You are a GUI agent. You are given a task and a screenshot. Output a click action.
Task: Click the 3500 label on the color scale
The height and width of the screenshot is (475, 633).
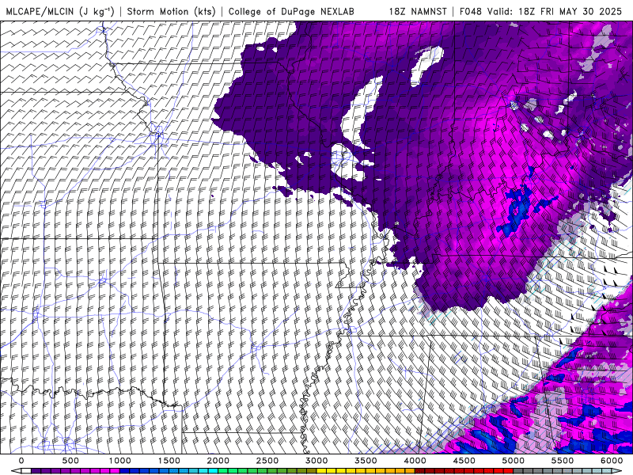point(366,461)
